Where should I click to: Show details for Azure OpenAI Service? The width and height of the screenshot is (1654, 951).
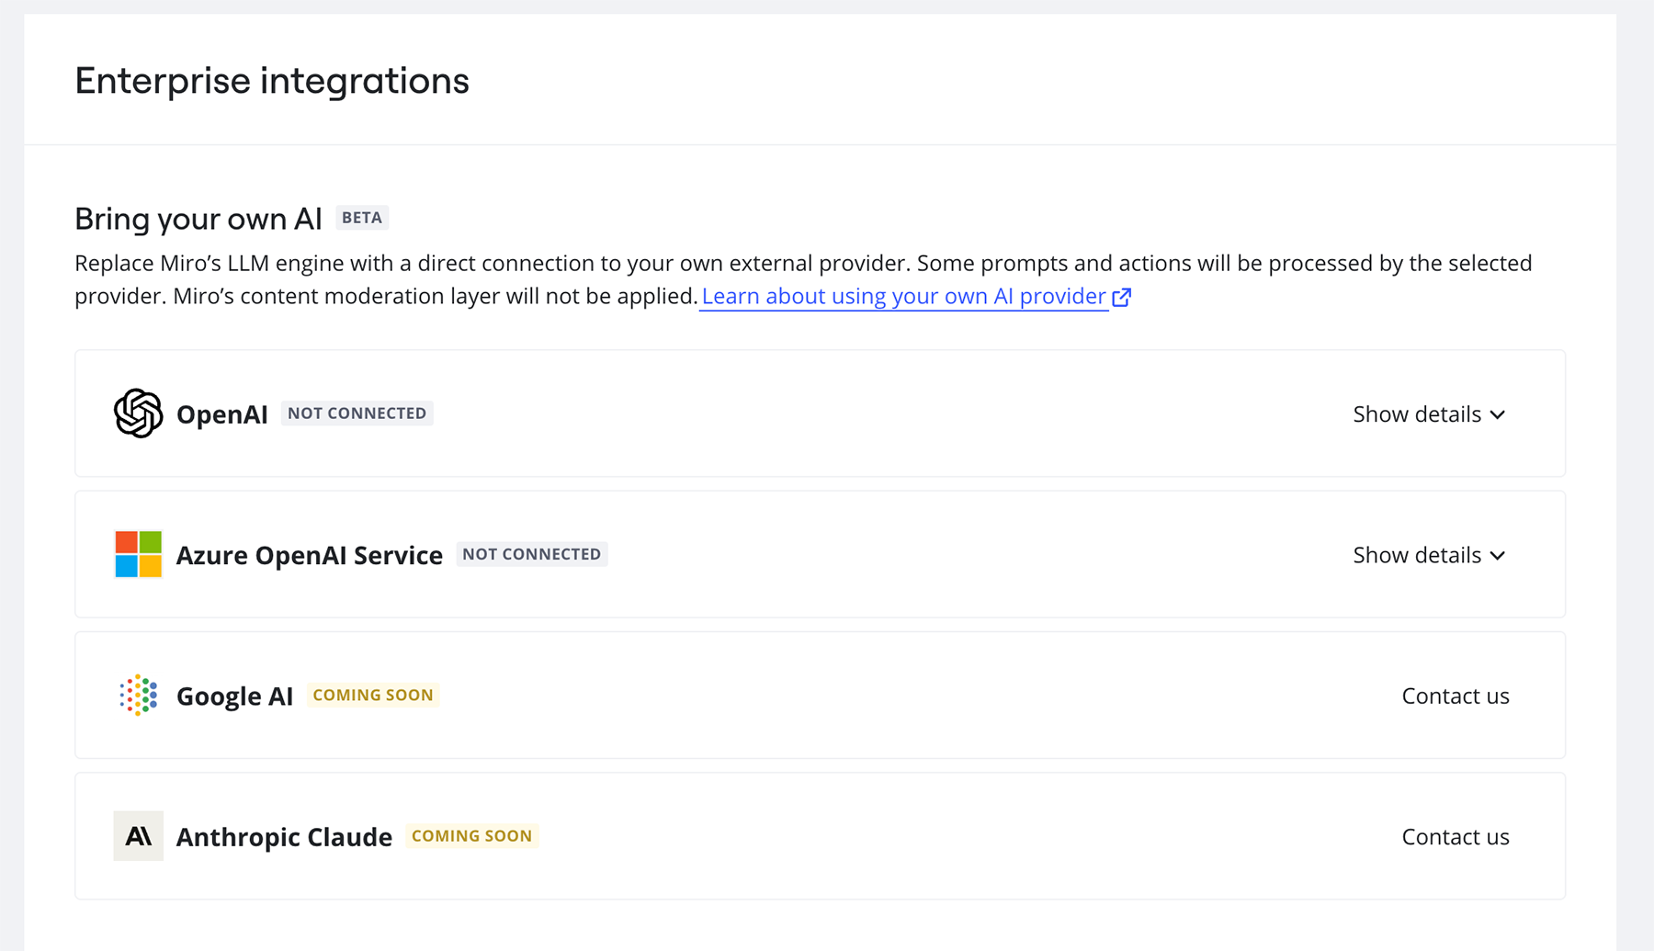pos(1416,555)
